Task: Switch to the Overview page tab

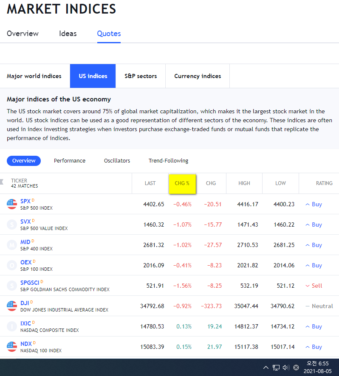Action: [23, 34]
